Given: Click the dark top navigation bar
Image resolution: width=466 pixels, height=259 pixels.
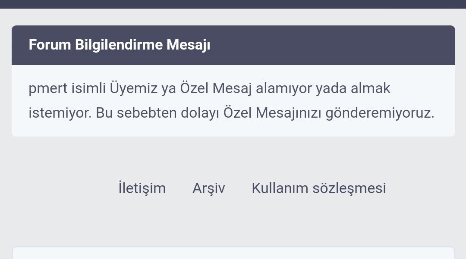Looking at the screenshot, I should (233, 4).
